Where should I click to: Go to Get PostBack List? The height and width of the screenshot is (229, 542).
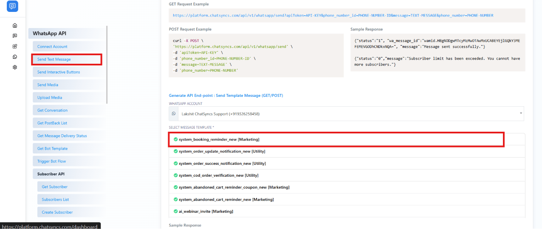(x=68, y=123)
